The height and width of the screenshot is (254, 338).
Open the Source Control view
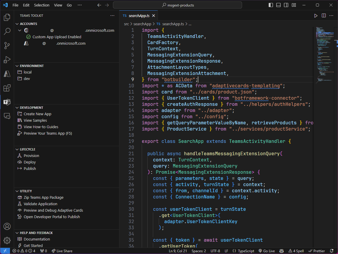coord(7,46)
